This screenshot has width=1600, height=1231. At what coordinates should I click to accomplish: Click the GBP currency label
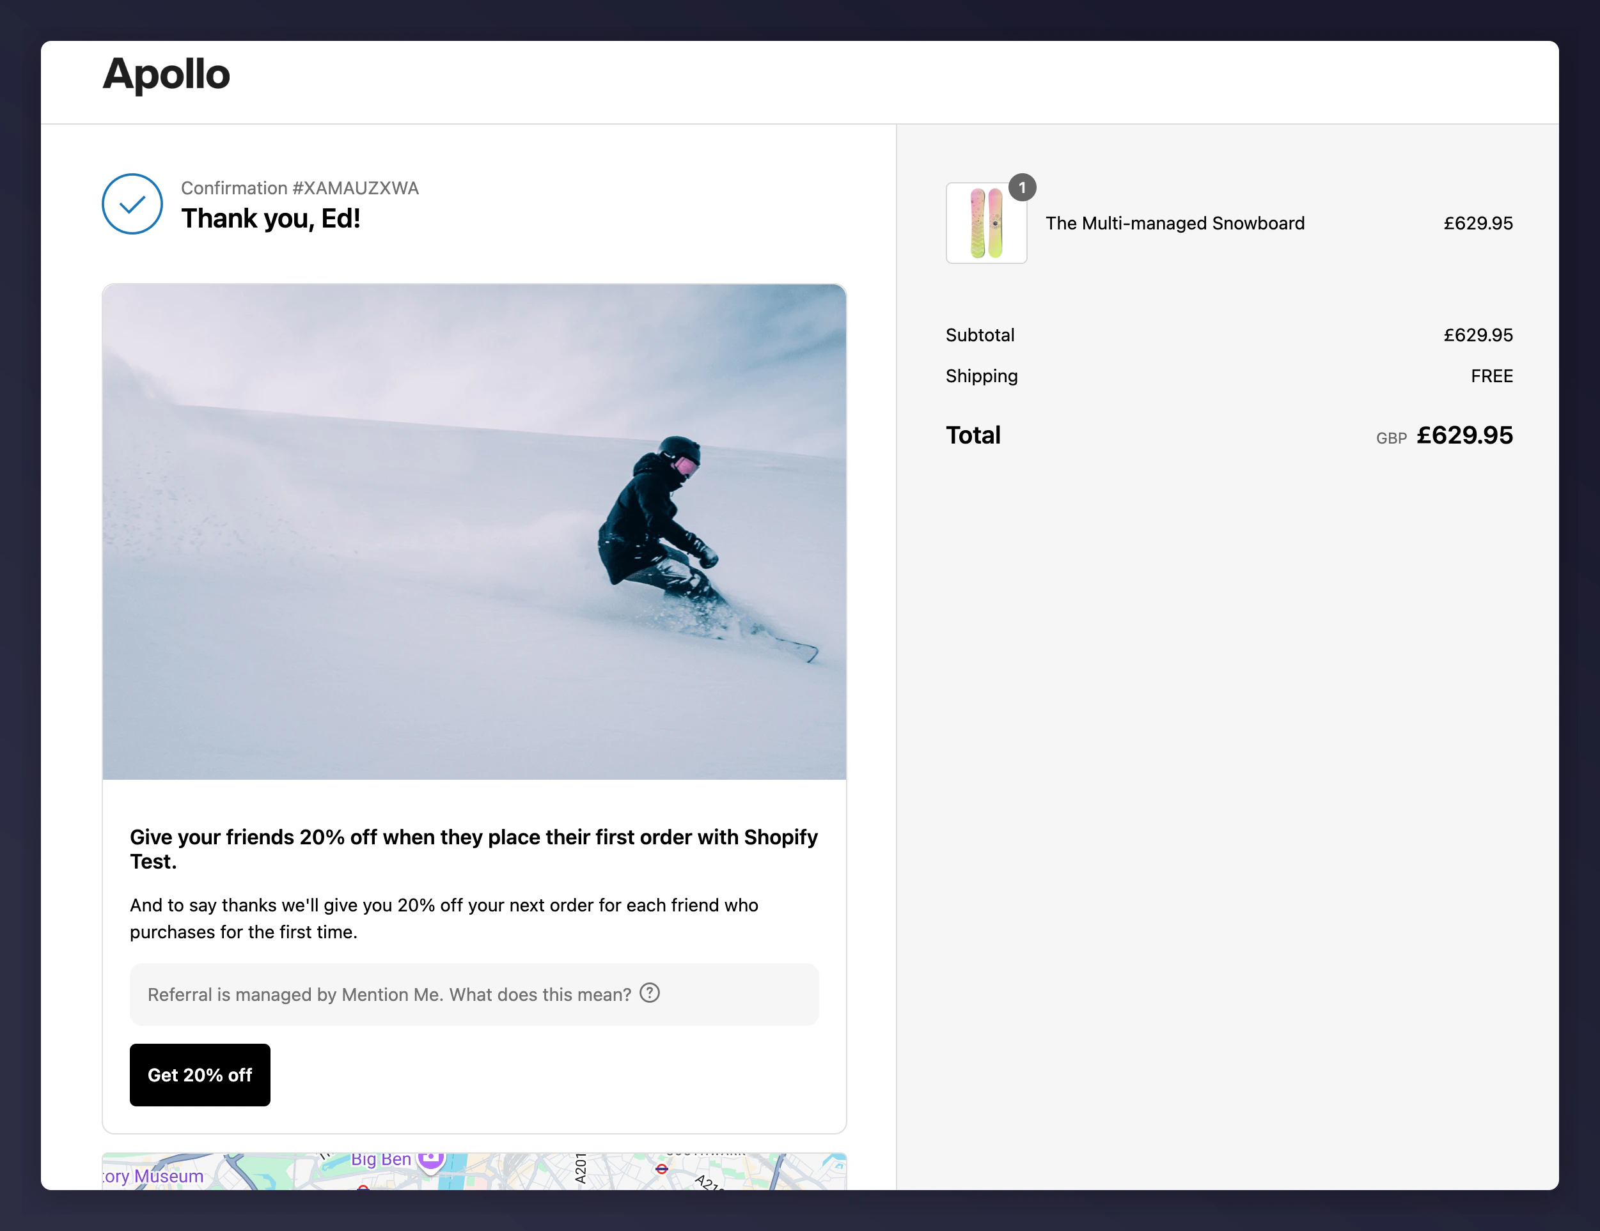point(1390,438)
